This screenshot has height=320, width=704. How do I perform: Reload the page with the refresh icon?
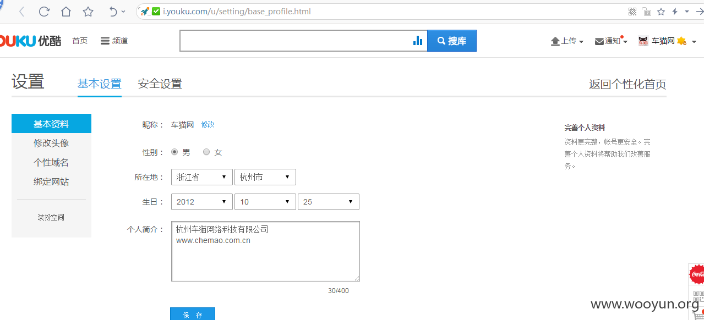pyautogui.click(x=44, y=12)
